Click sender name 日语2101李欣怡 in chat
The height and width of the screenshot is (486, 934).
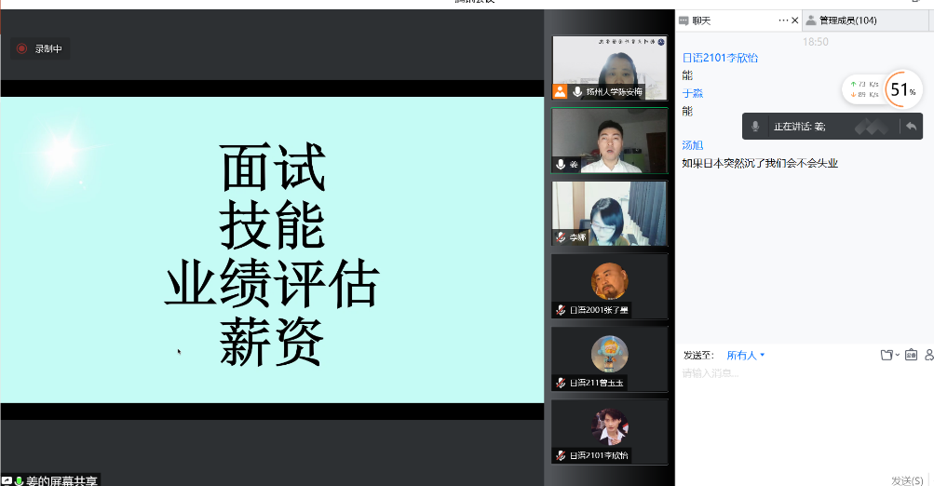[720, 58]
